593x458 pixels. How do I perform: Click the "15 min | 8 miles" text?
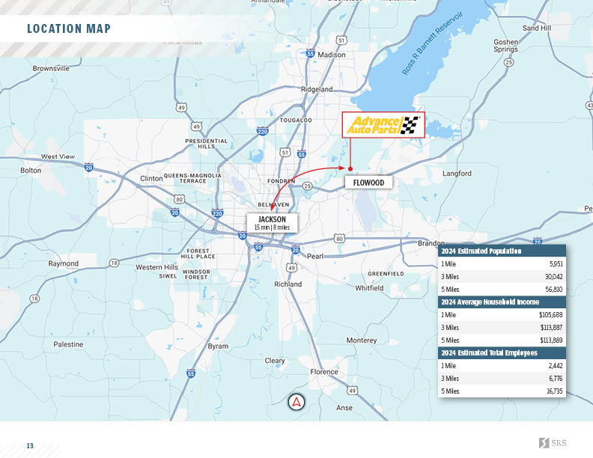point(272,228)
